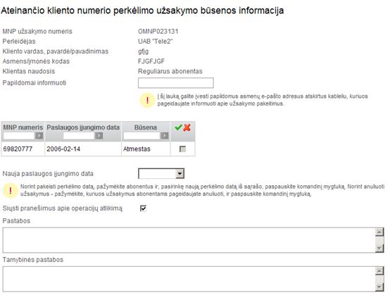Click Pastabos scrollbar up arrow
Viewport: 390px width, 295px height.
coord(379,232)
